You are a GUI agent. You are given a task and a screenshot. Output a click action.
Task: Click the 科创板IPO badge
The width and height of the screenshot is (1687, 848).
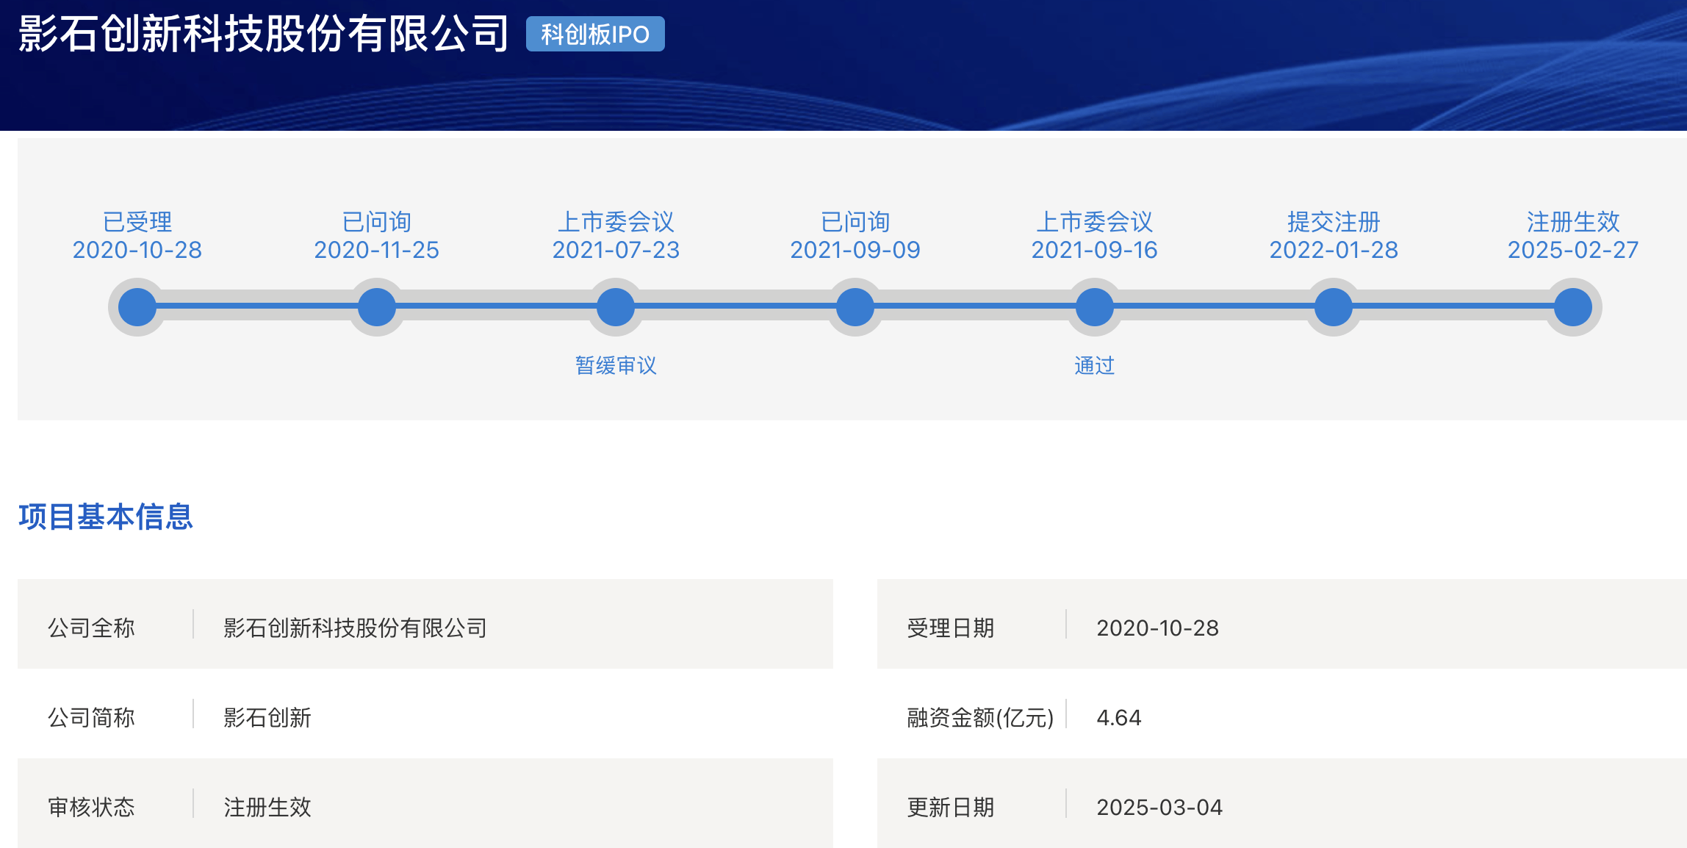[595, 34]
